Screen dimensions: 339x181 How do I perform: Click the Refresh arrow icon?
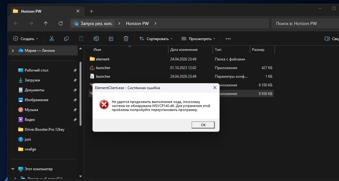(x=61, y=23)
